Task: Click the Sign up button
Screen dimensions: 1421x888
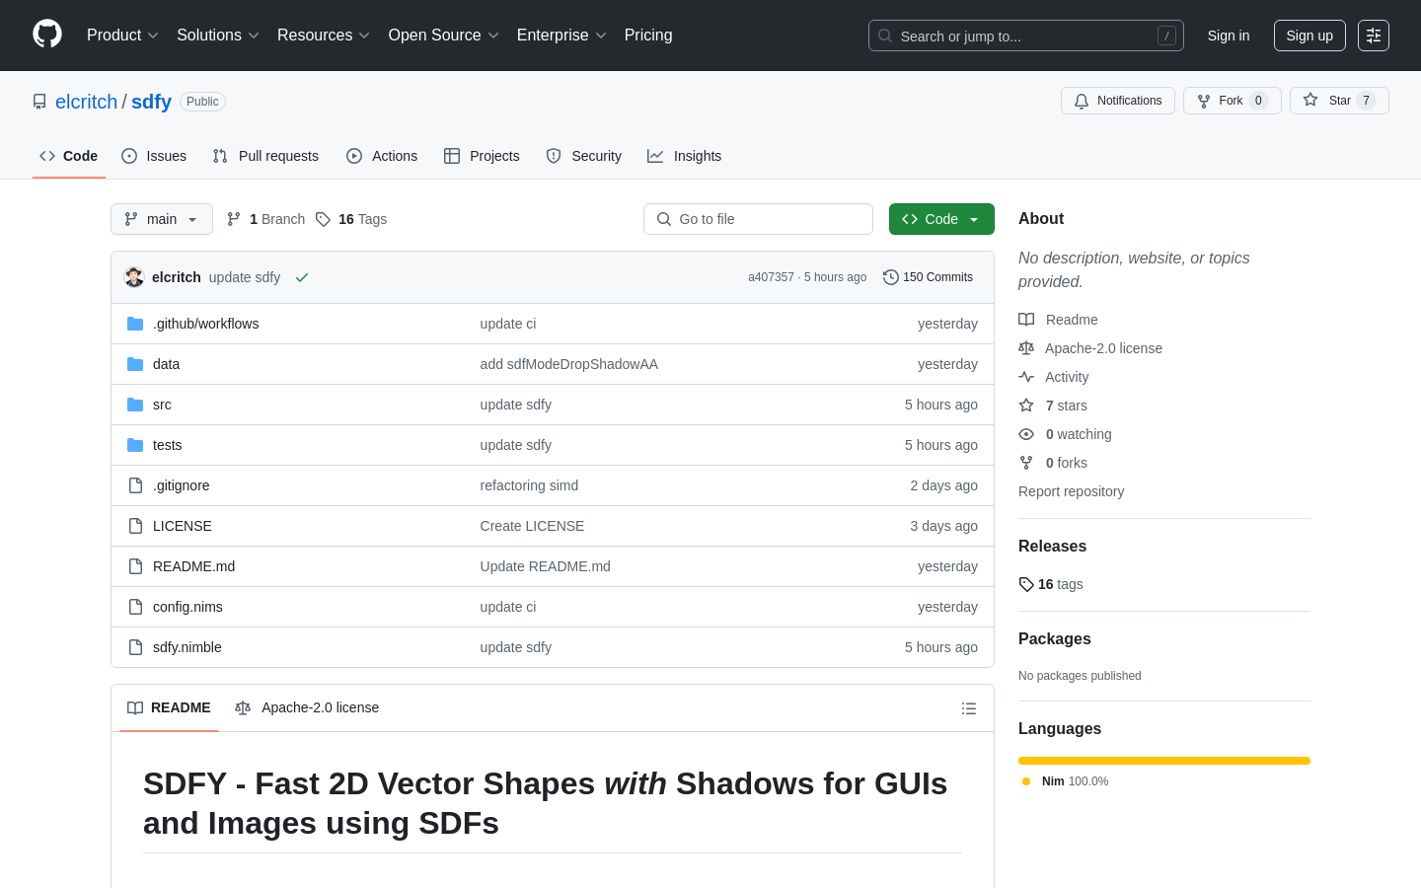Action: [x=1309, y=36]
